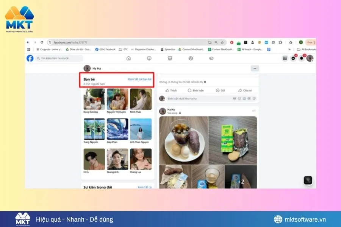The height and width of the screenshot is (227, 341).
Task: Open the notifications bell icon
Action: (301, 58)
